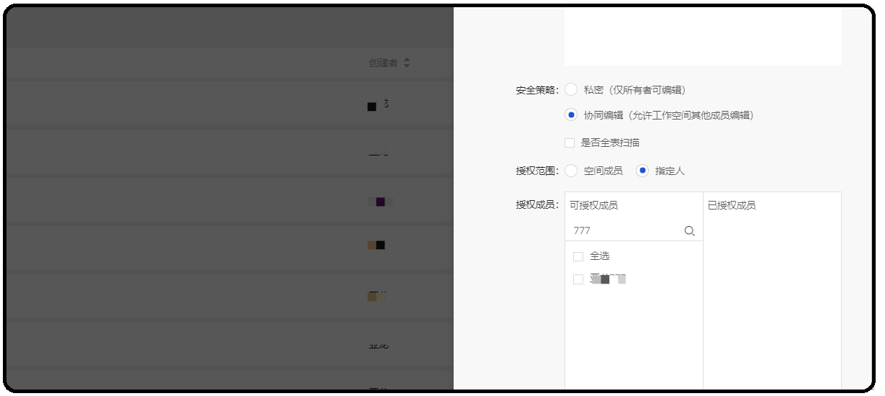Click the search magnifier icon in 可授权成员
885x396 pixels.
tap(689, 231)
